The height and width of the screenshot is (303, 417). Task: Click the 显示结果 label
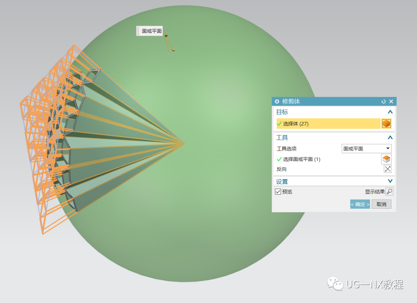(x=375, y=191)
